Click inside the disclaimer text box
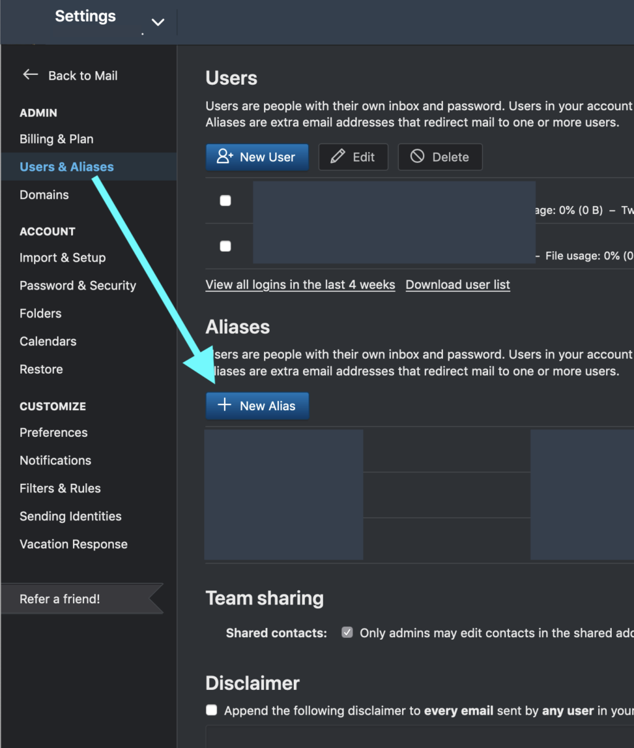This screenshot has width=634, height=748. pyautogui.click(x=417, y=740)
